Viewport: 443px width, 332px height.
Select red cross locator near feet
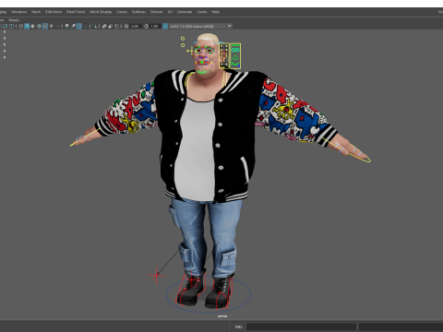point(157,275)
